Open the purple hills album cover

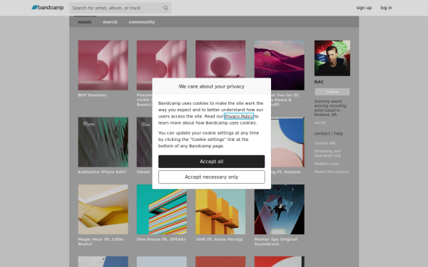280,65
